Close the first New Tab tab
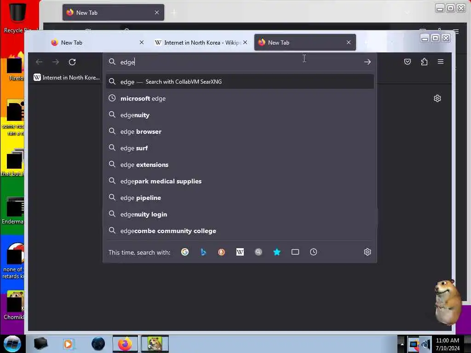Image resolution: width=471 pixels, height=353 pixels. click(142, 43)
